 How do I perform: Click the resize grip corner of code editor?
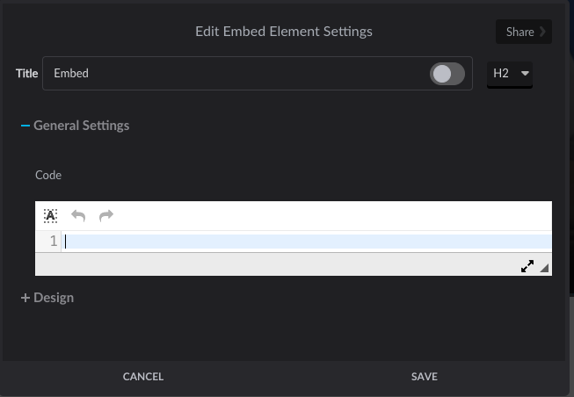[545, 268]
